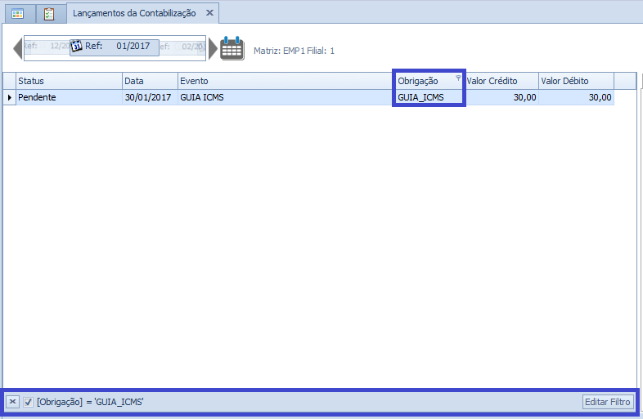Viewport: 643px width, 419px height.
Task: Sort by the Valor Crédito column header
Action: tap(501, 81)
